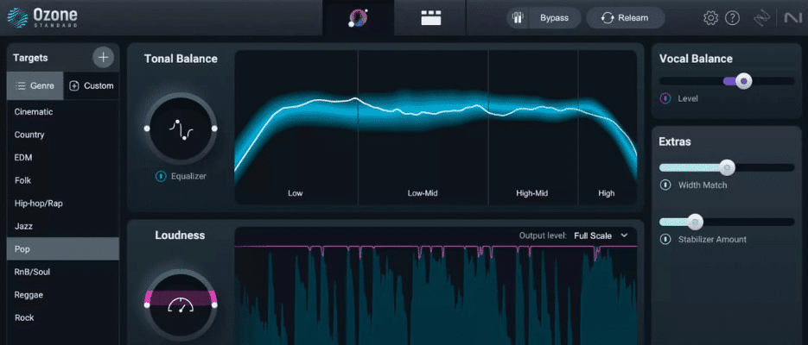Click the Relearn button
Screen dimensions: 808x345
tap(625, 18)
